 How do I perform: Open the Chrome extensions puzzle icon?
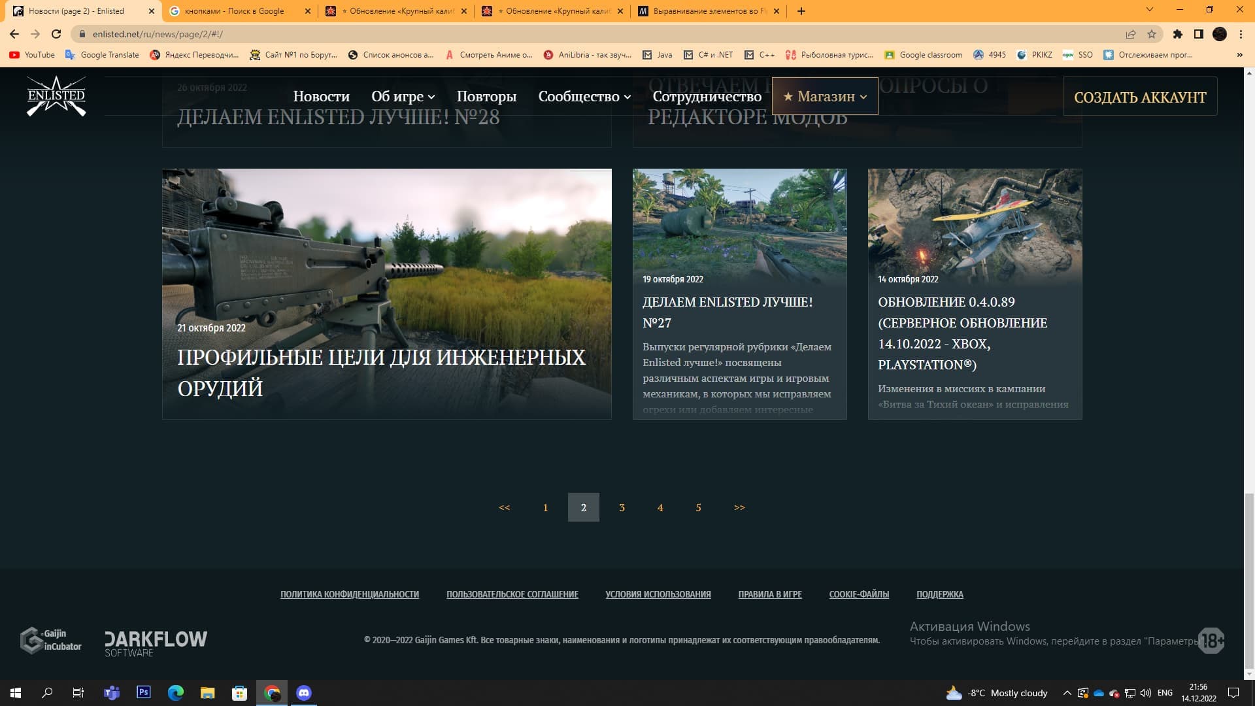click(x=1177, y=34)
